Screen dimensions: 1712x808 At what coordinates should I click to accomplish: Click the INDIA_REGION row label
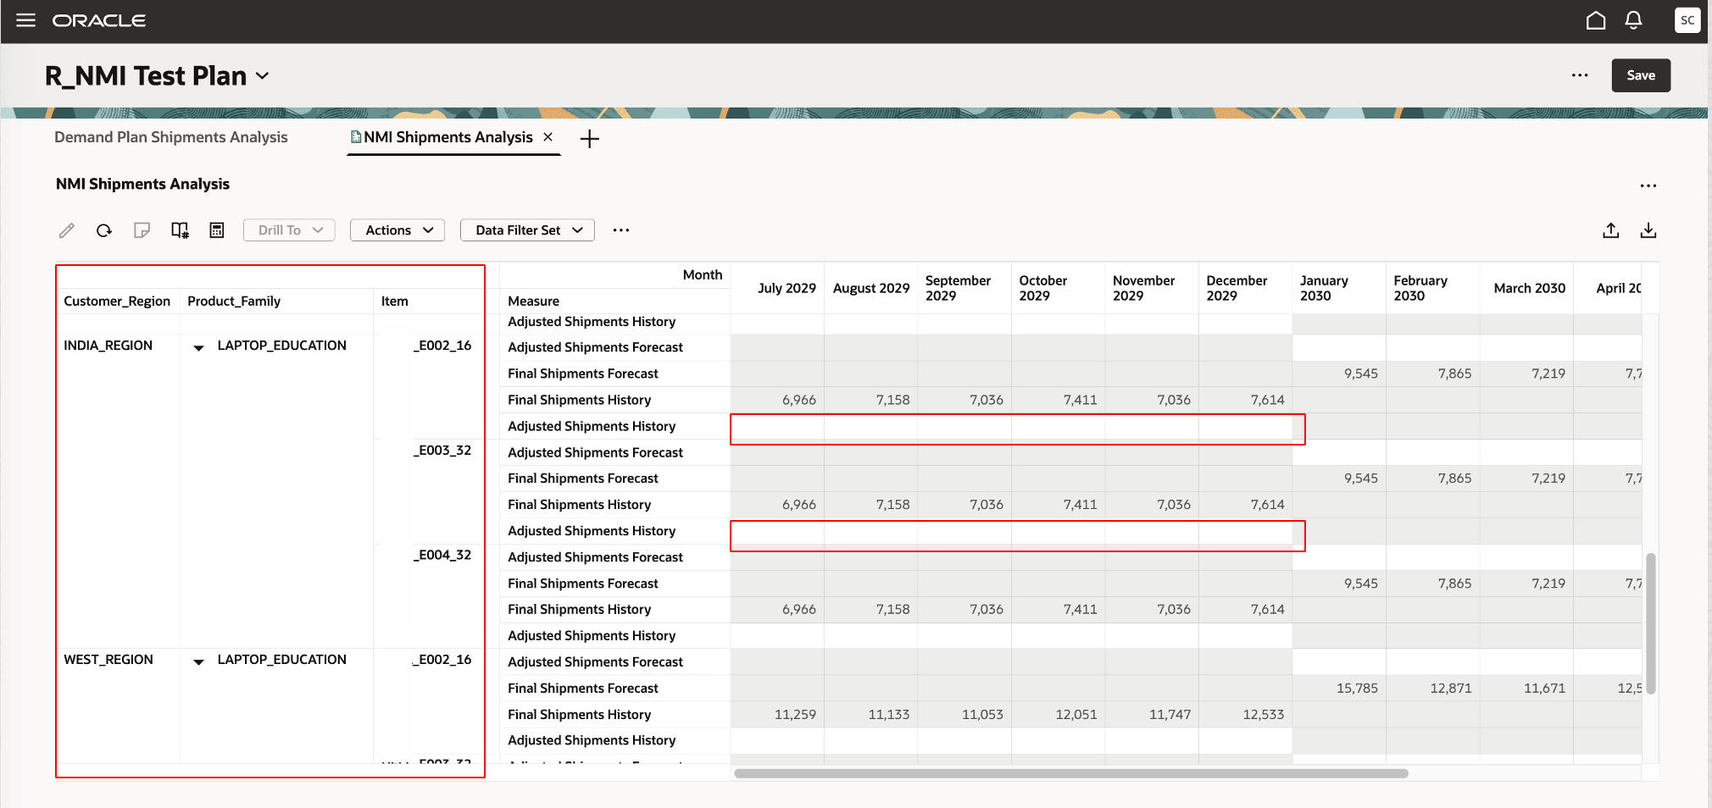pyautogui.click(x=108, y=346)
